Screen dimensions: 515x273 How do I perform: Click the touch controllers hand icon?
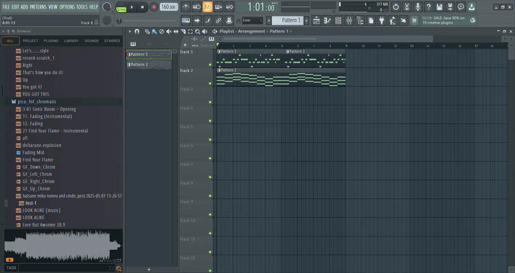[x=403, y=21]
